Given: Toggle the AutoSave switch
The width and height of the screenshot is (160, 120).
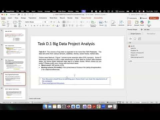Looking at the screenshot, I should pyautogui.click(x=18, y=15).
